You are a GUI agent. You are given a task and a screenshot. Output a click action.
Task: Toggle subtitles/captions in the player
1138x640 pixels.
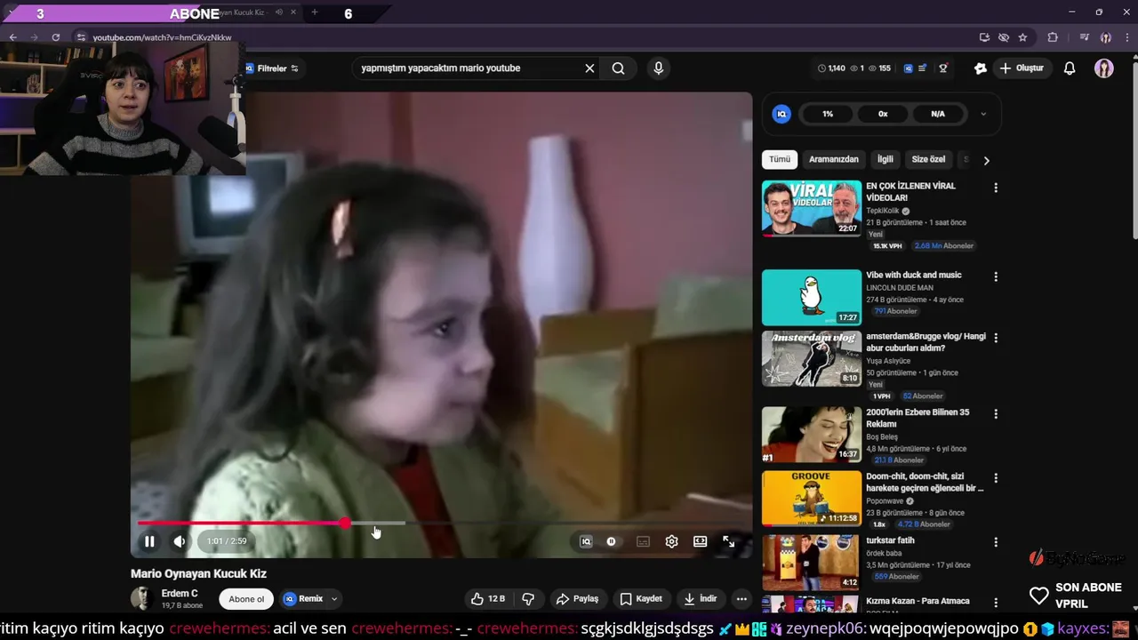tap(643, 541)
